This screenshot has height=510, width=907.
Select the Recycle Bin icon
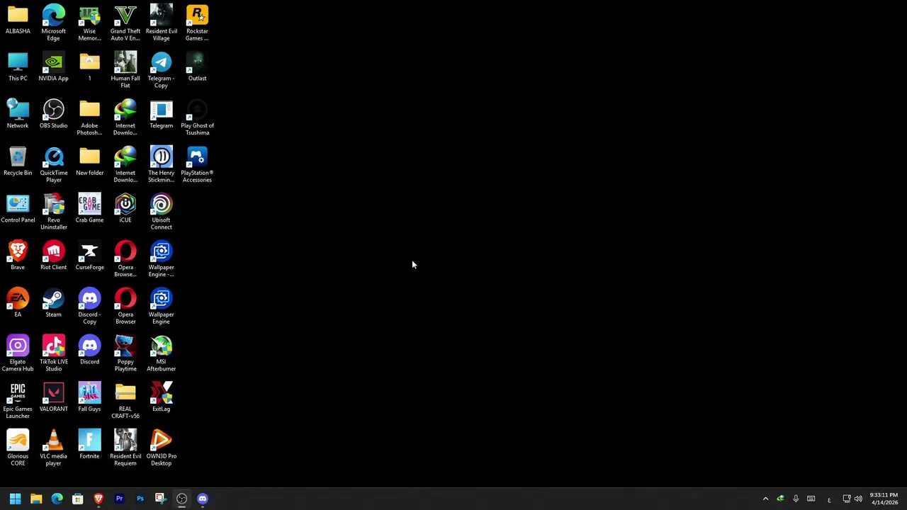[x=18, y=161]
